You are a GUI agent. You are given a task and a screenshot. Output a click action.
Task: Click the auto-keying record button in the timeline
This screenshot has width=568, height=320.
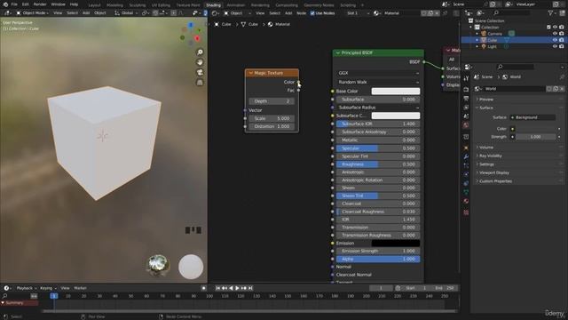click(203, 288)
